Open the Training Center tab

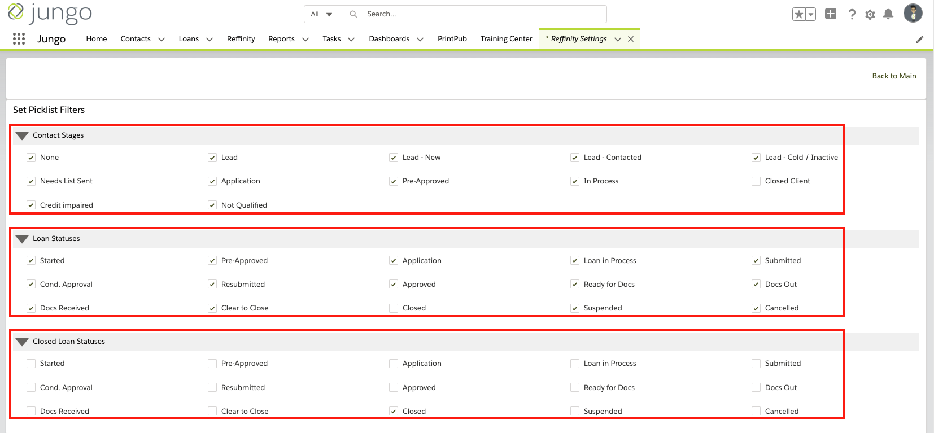click(x=506, y=39)
